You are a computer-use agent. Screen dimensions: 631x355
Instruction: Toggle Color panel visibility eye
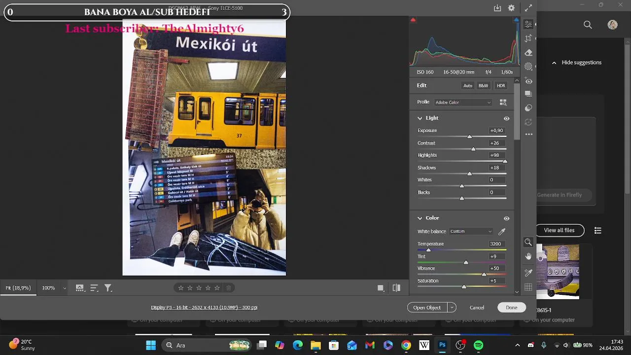point(506,218)
